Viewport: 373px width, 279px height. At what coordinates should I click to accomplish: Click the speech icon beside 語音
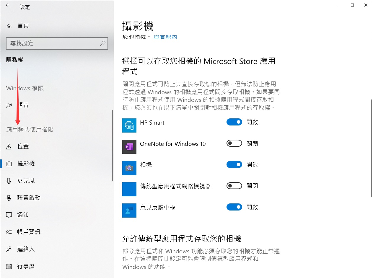tap(9, 105)
